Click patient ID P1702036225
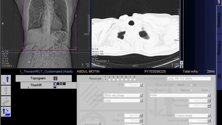The image size is (222, 125). point(155,72)
